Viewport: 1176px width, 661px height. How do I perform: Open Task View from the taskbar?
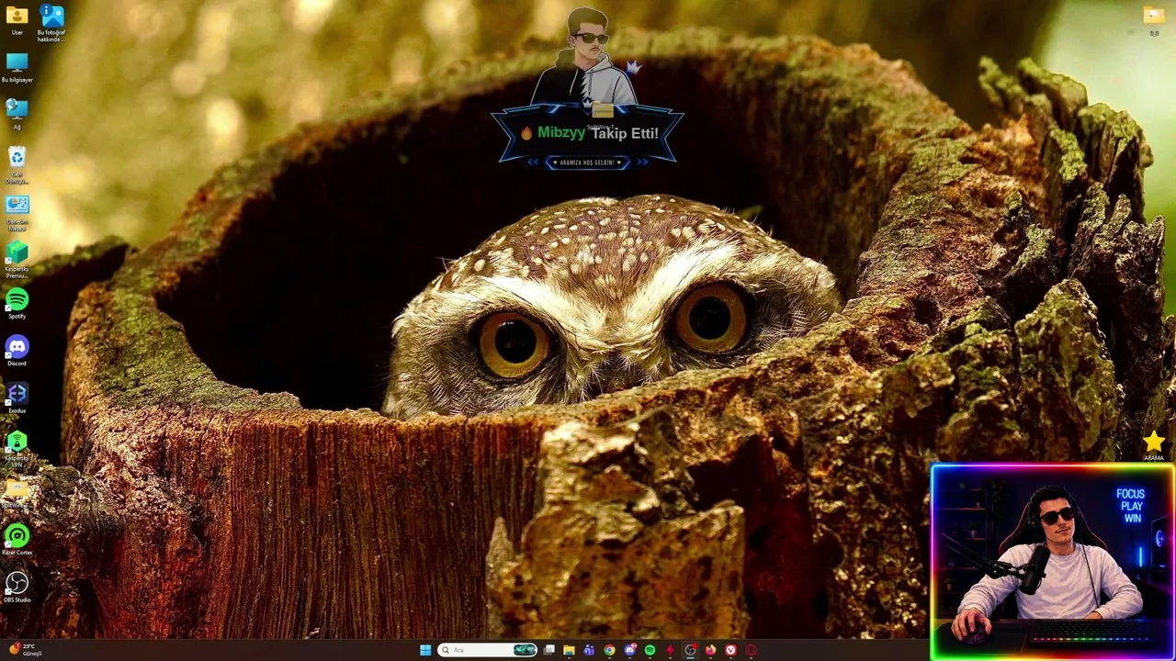pyautogui.click(x=548, y=650)
